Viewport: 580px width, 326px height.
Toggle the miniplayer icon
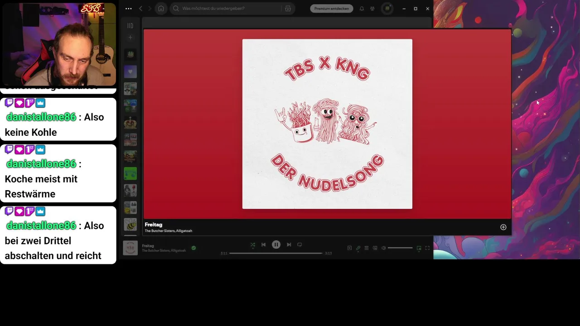click(x=419, y=248)
